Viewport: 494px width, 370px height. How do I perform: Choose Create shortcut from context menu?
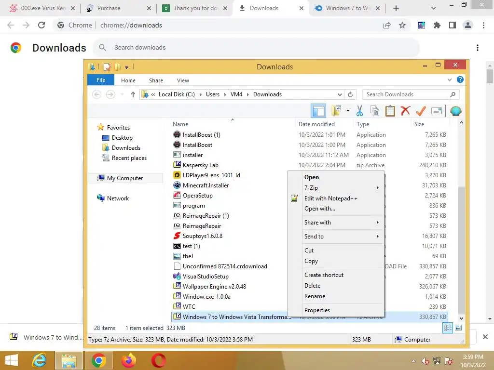point(336,275)
